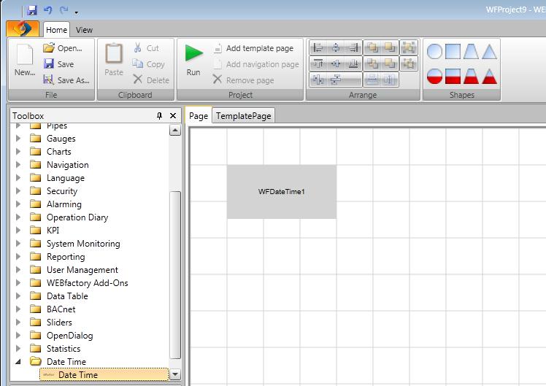Image resolution: width=546 pixels, height=386 pixels.
Task: Click the ungroup objects icon
Action: point(409,63)
